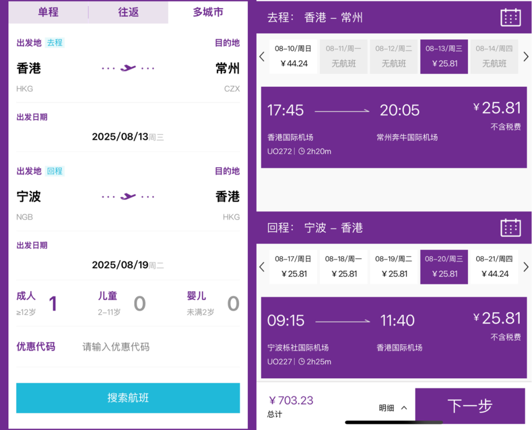Expand 明细 price details chevron
Viewport: 532px width, 430px height.
click(x=404, y=408)
